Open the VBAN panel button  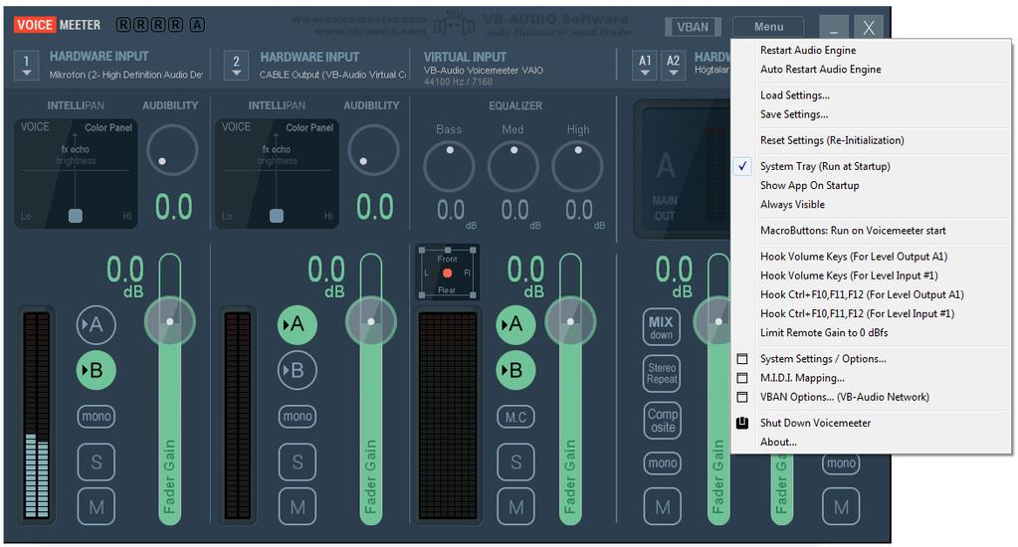click(693, 27)
